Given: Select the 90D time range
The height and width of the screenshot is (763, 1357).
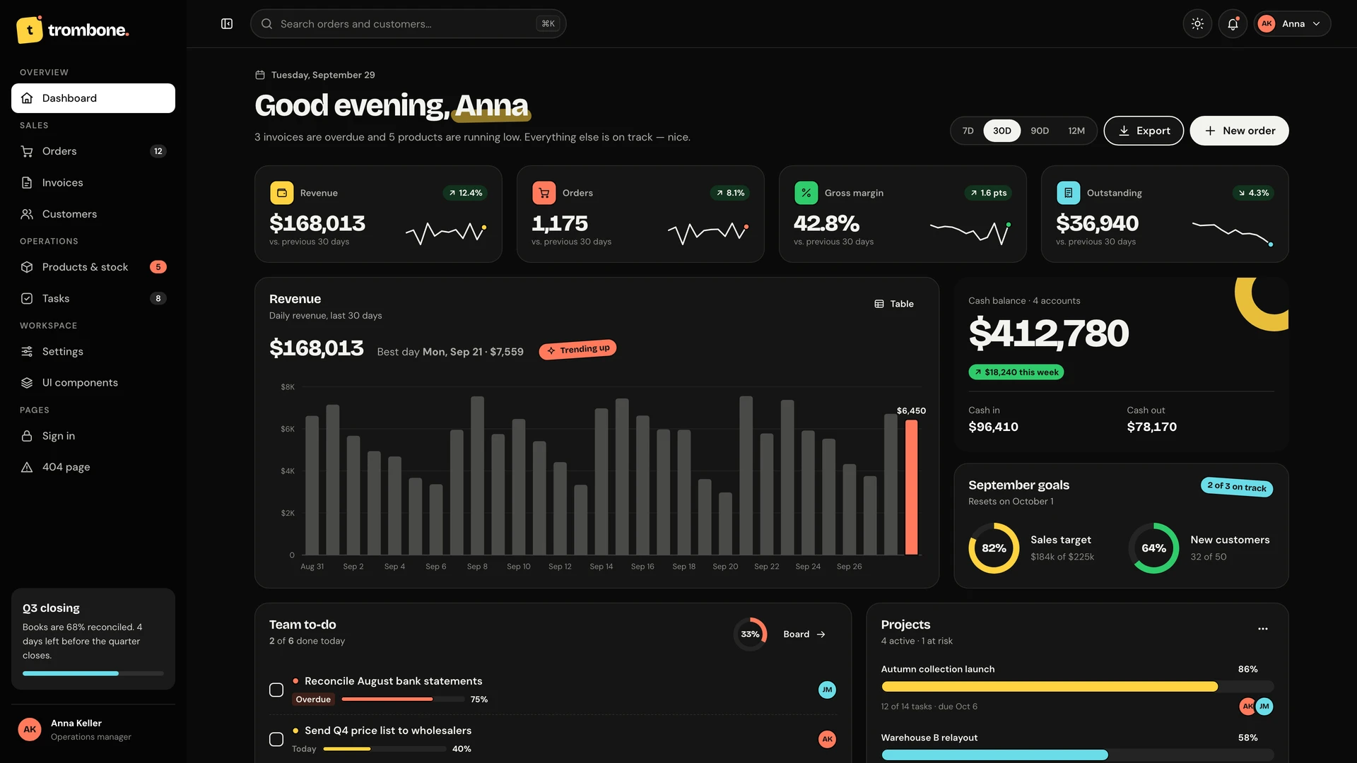Looking at the screenshot, I should pos(1040,131).
